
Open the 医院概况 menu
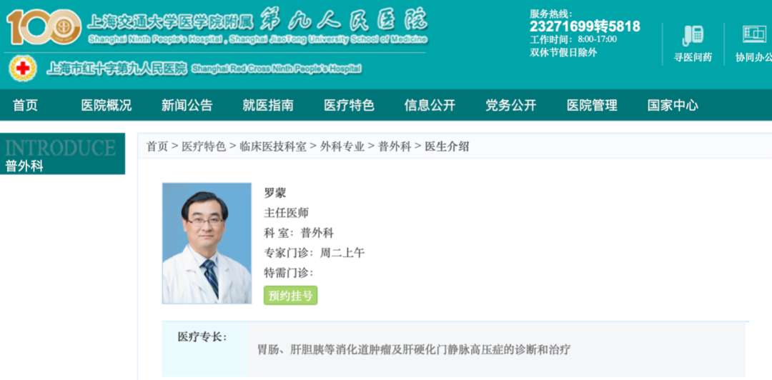click(x=107, y=105)
